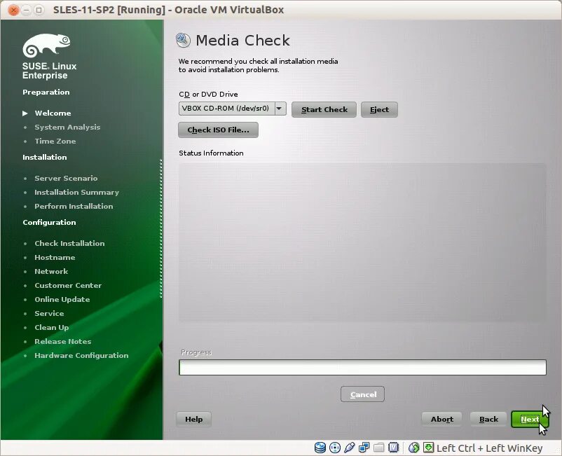
Task: Select Server Scenario step
Action: click(66, 179)
